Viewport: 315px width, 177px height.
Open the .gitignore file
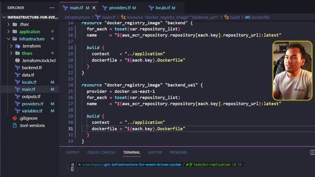[x=29, y=118]
